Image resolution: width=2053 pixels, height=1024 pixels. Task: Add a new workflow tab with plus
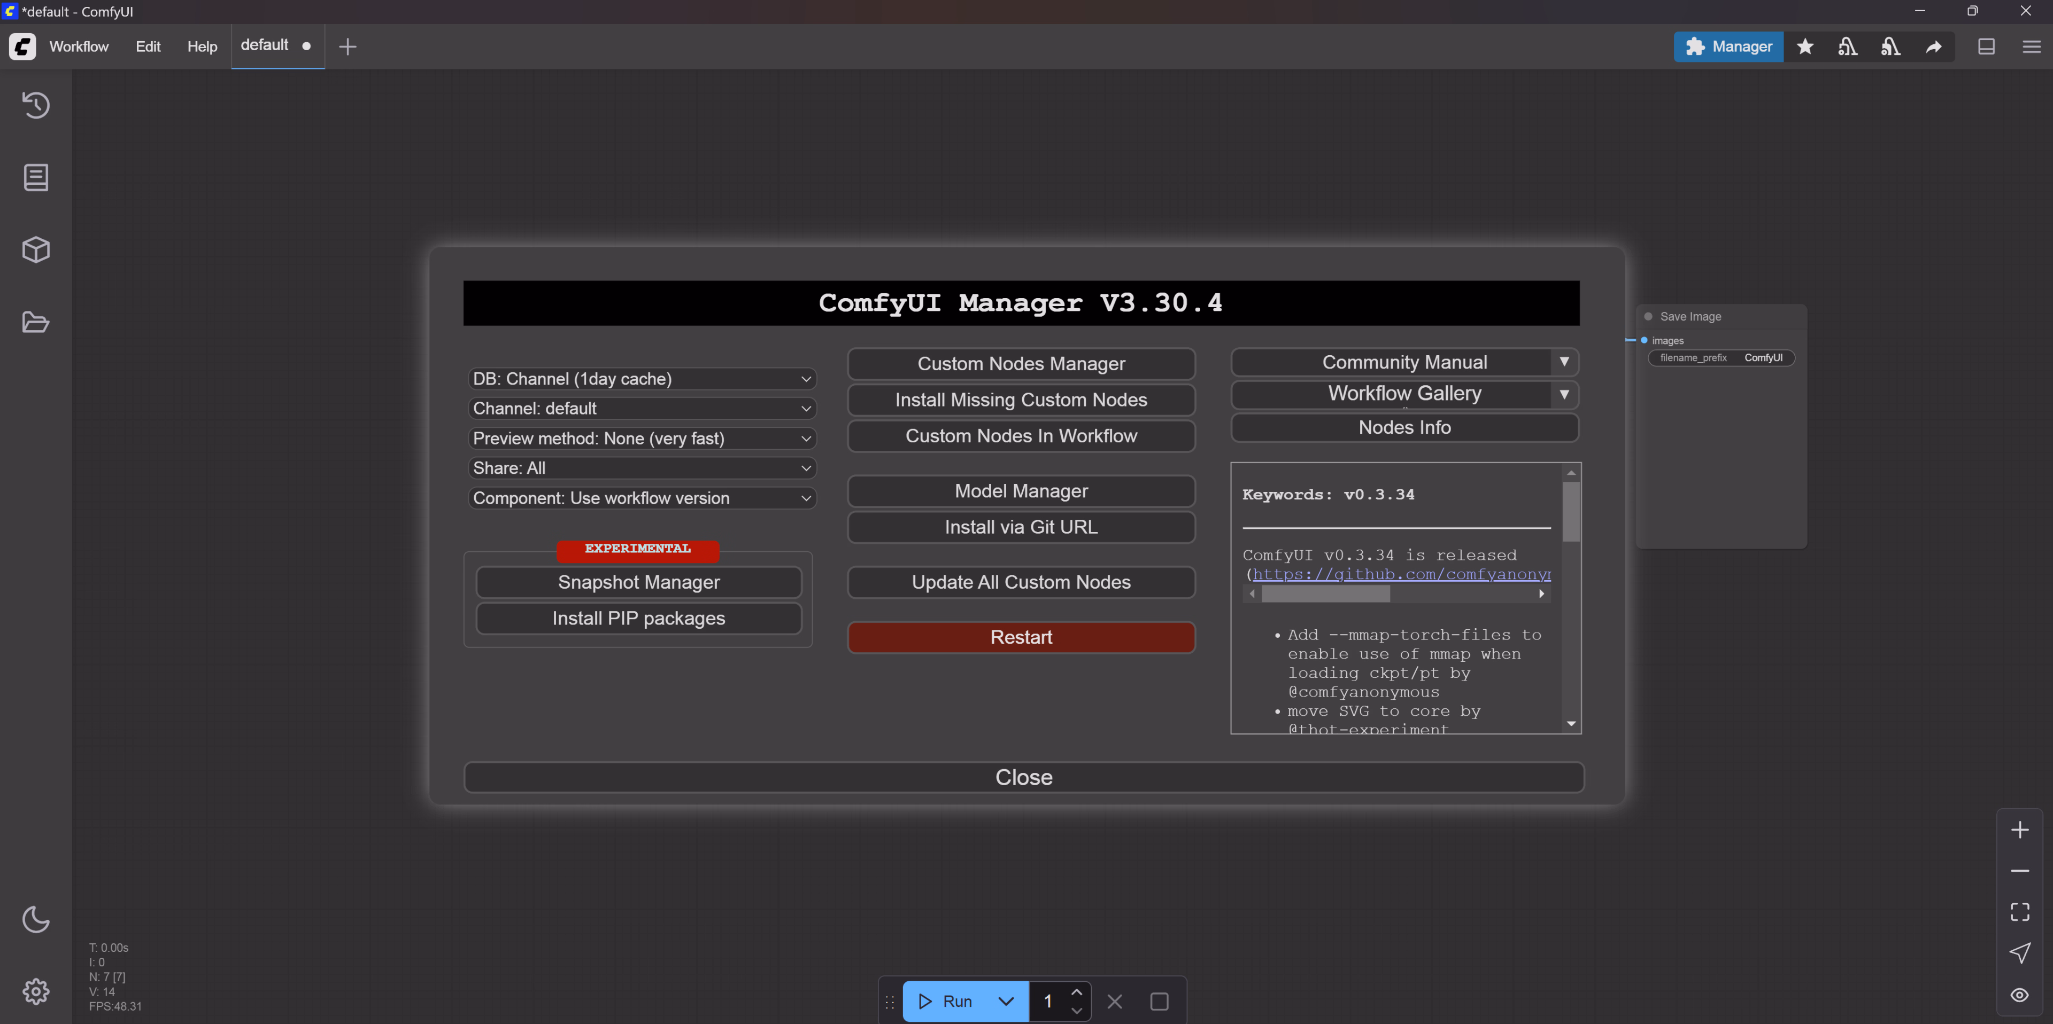click(348, 46)
